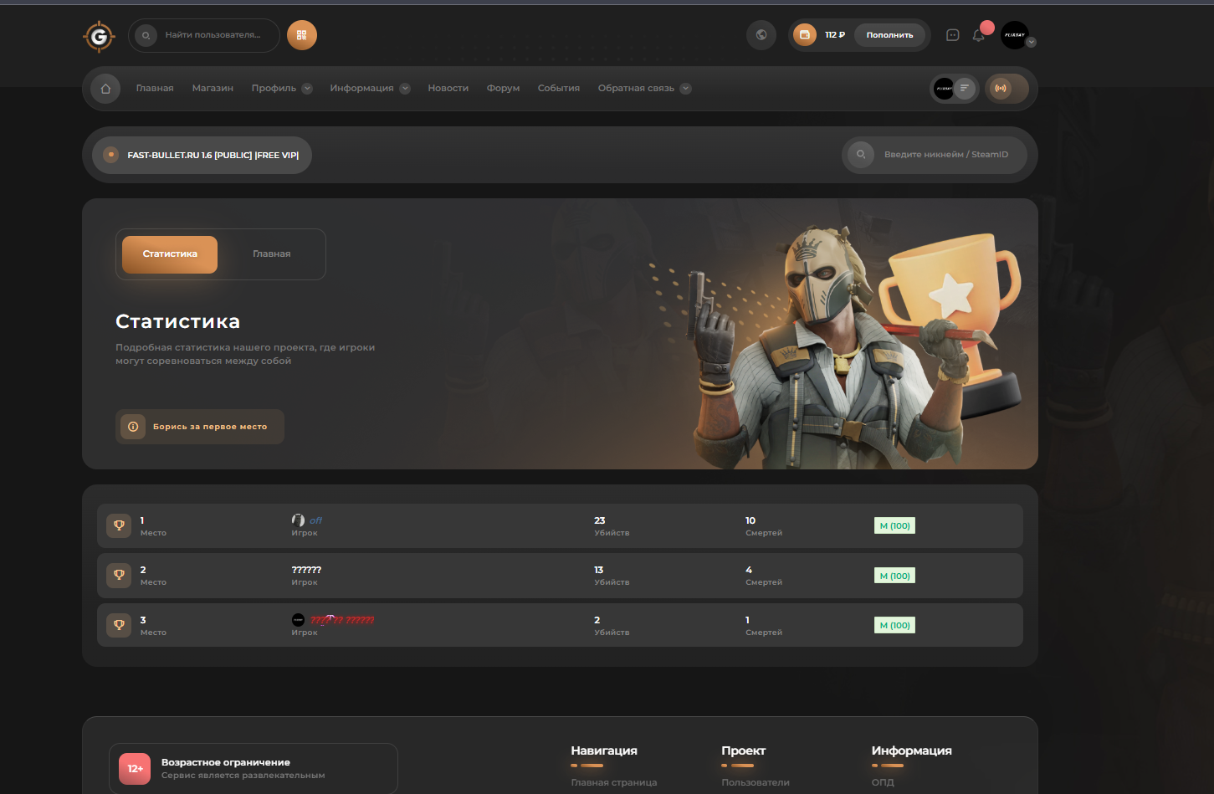Click the '23' kills value for 1st place
This screenshot has width=1214, height=794.
(600, 520)
